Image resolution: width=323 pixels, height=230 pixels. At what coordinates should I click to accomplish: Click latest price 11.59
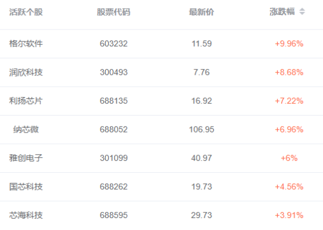click(x=202, y=43)
